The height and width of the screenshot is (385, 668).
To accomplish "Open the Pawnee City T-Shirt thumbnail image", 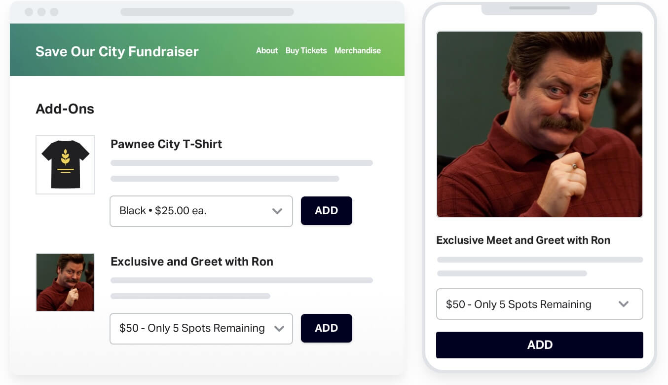I will [x=65, y=164].
